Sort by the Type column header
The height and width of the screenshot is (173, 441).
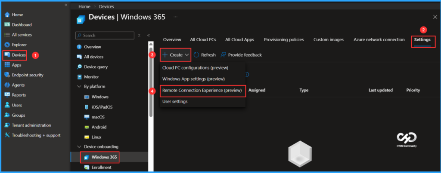(x=304, y=90)
